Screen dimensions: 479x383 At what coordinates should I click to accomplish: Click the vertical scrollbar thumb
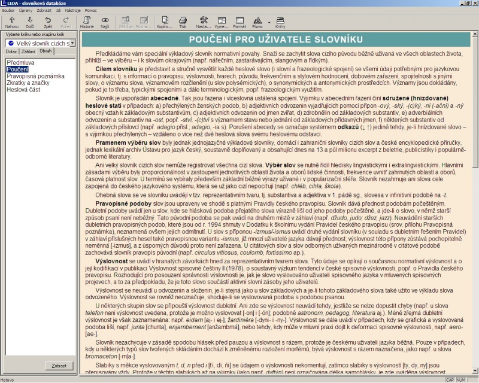pyautogui.click(x=475, y=102)
